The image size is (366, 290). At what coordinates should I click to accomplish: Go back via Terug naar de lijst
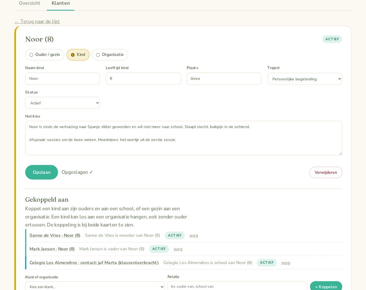(37, 22)
